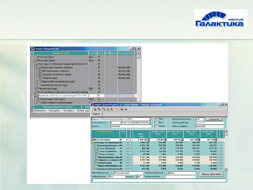
Task: Open the budget name dropdown arrow
Action: coord(150,119)
